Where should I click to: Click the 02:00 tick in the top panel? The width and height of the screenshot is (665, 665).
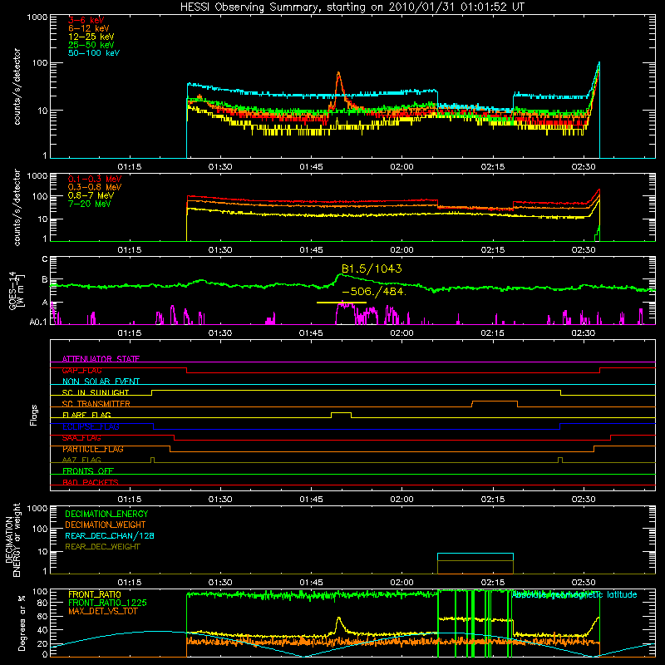point(401,167)
